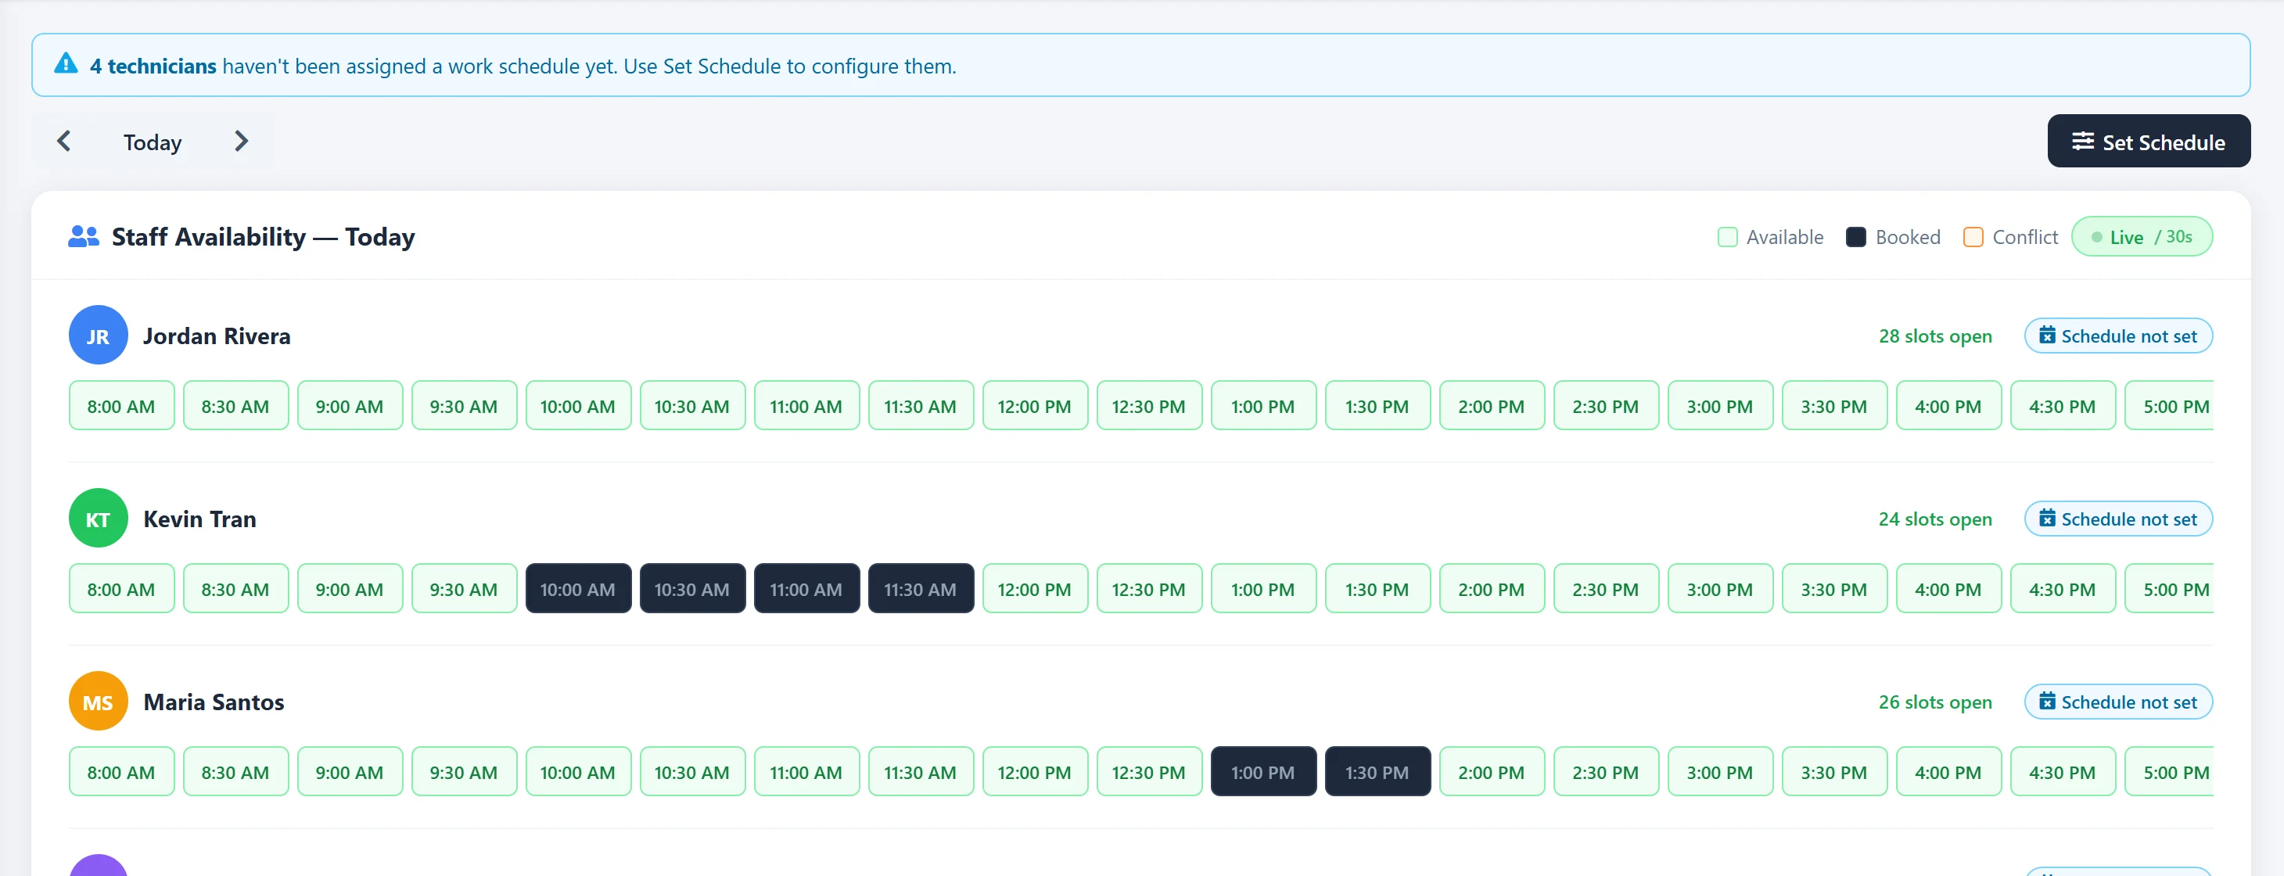Select Jordan Rivera's 2:30 PM slot
This screenshot has height=876, width=2284.
1606,406
